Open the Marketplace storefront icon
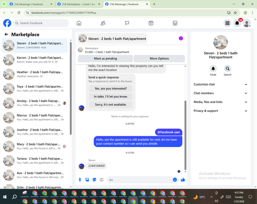Viewport: 257px width, 204px height. (175, 23)
